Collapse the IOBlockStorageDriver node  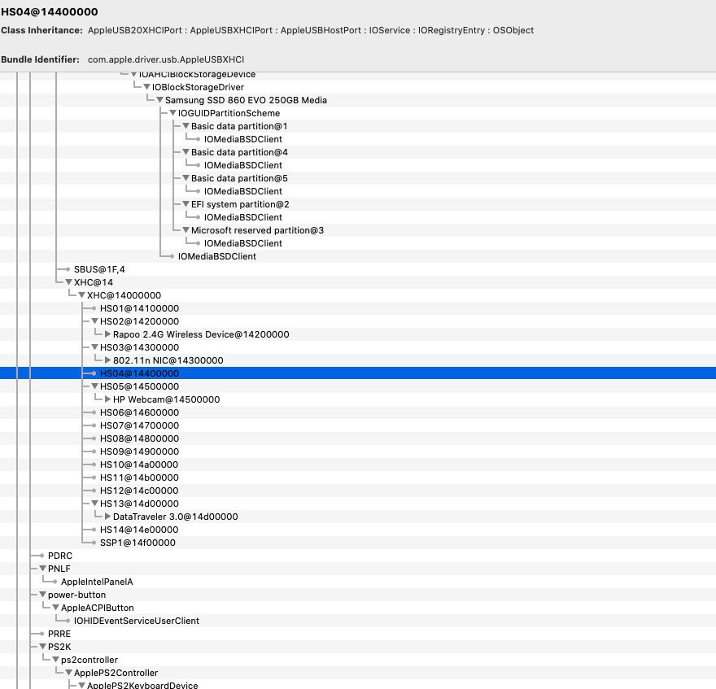(x=147, y=87)
